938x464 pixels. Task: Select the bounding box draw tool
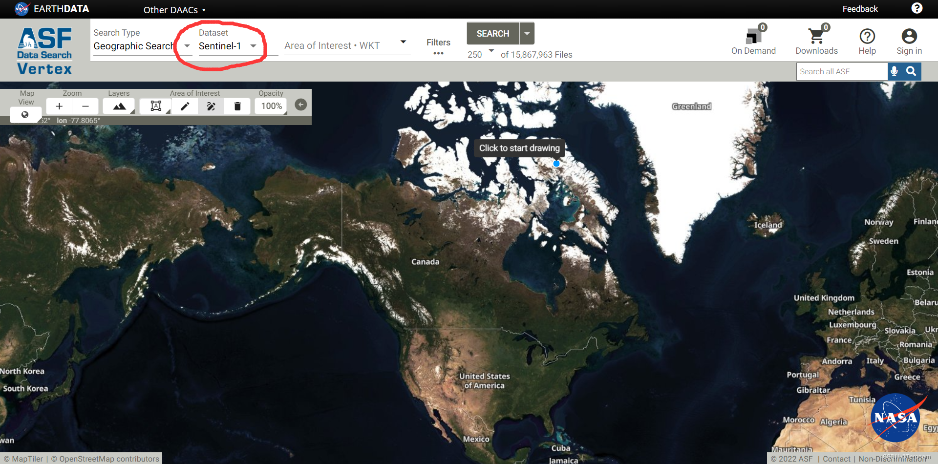[156, 106]
